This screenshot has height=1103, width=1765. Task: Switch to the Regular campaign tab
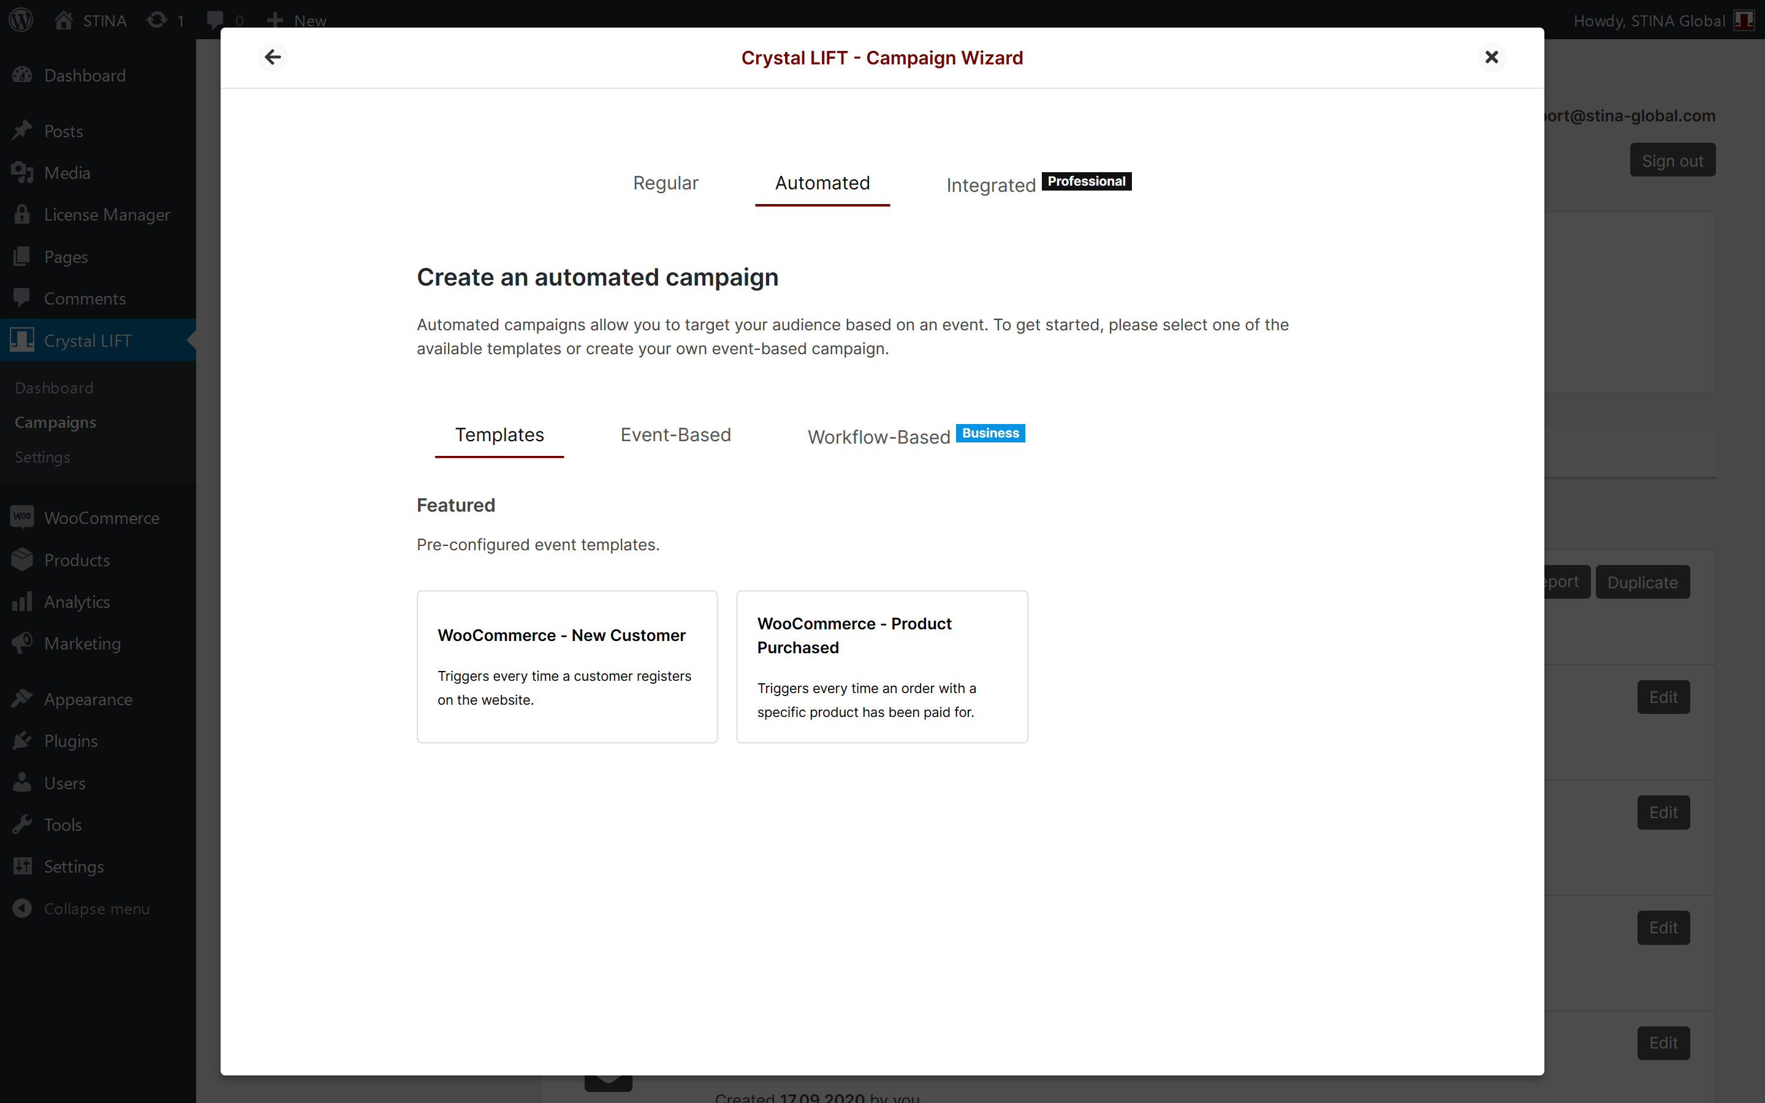coord(665,183)
